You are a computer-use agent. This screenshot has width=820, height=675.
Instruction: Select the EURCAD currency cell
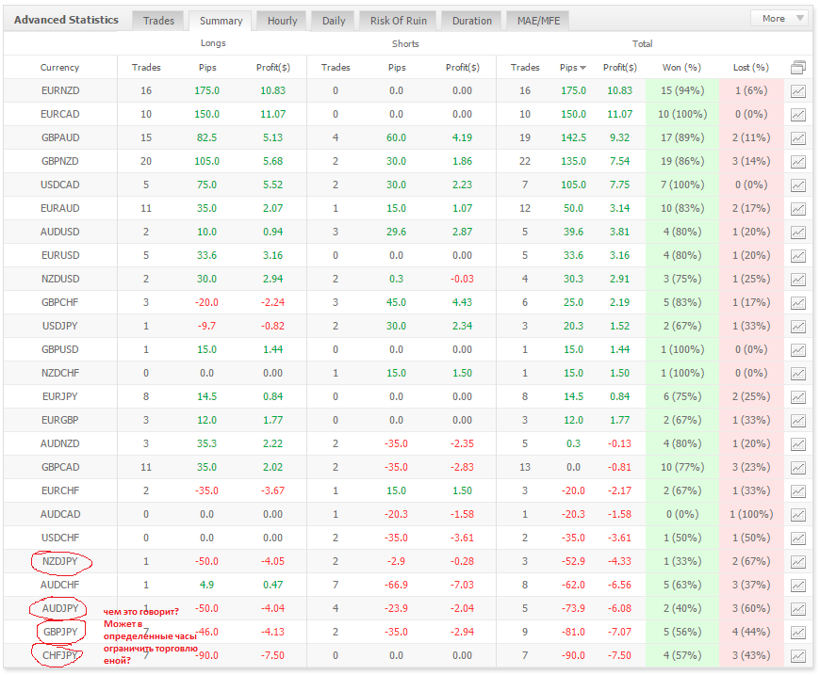pos(60,114)
